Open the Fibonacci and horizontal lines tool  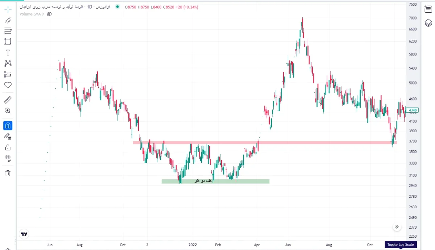pos(8,31)
